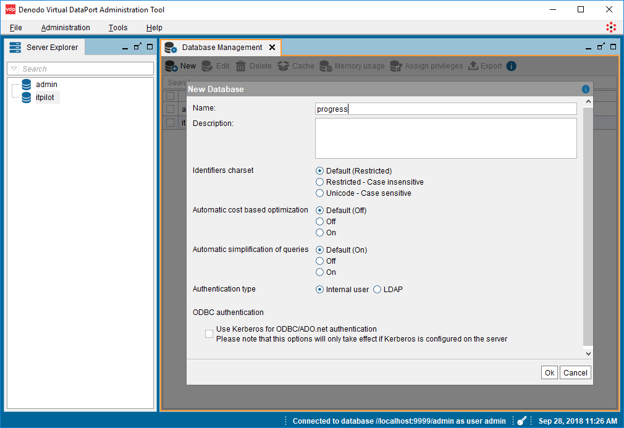Open the Administration menu

click(65, 27)
